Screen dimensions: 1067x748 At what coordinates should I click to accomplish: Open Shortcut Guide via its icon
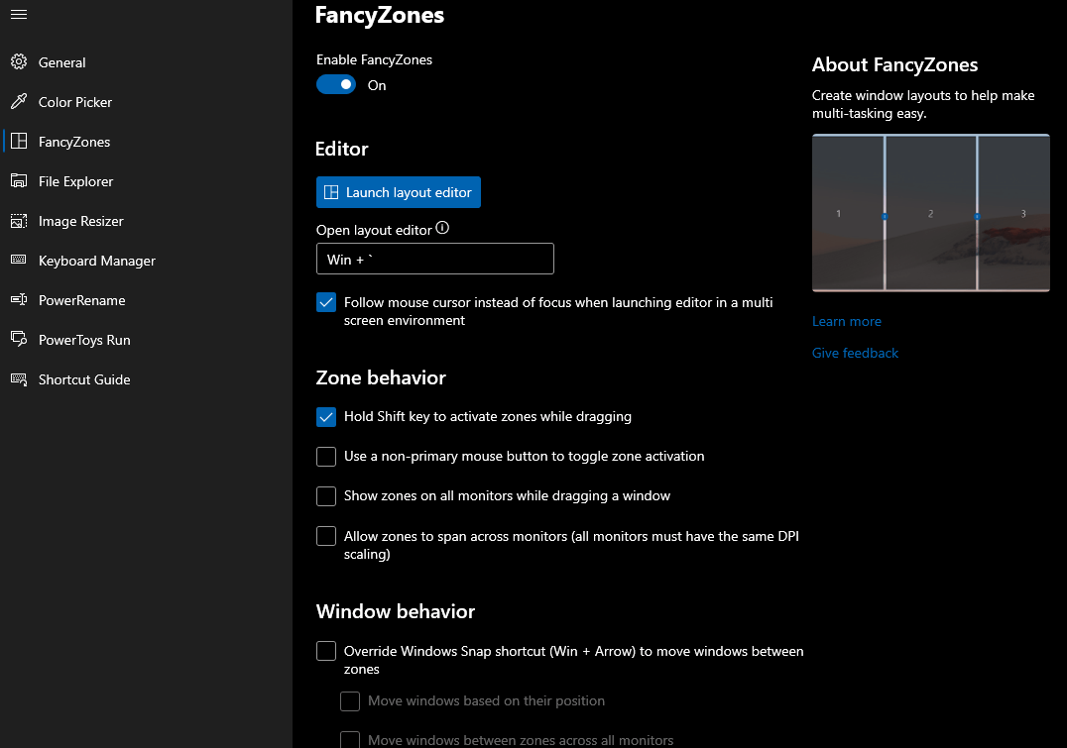pyautogui.click(x=18, y=378)
